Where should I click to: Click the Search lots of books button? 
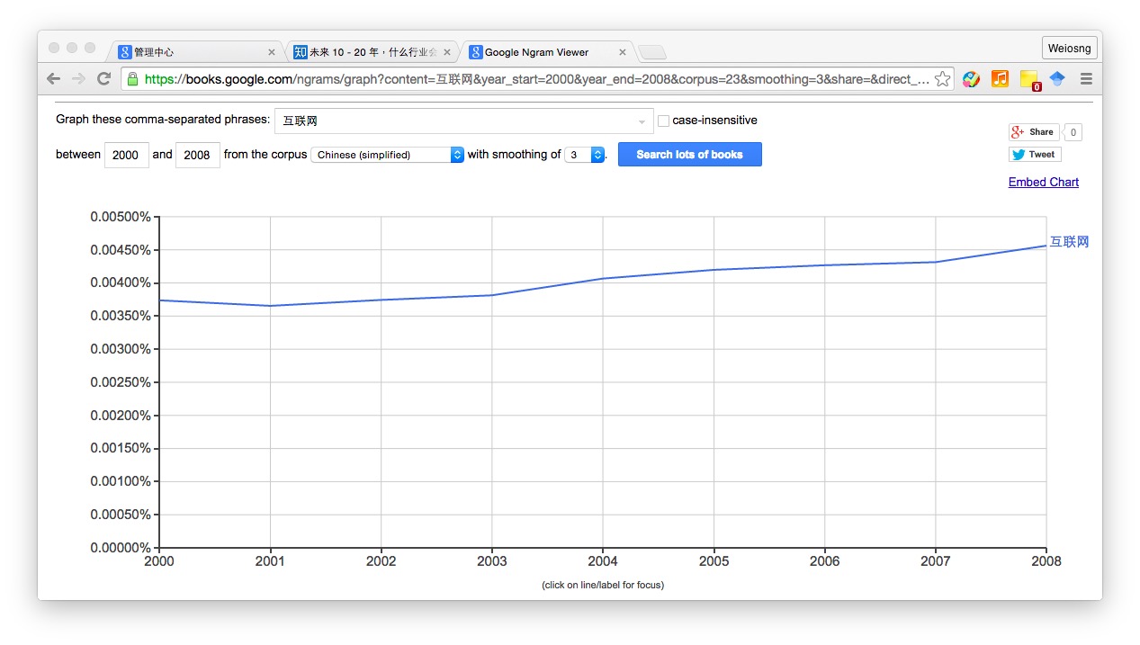[x=689, y=155]
